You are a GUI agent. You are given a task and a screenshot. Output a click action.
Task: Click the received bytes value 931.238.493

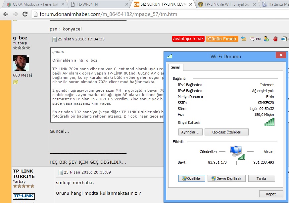(x=264, y=162)
